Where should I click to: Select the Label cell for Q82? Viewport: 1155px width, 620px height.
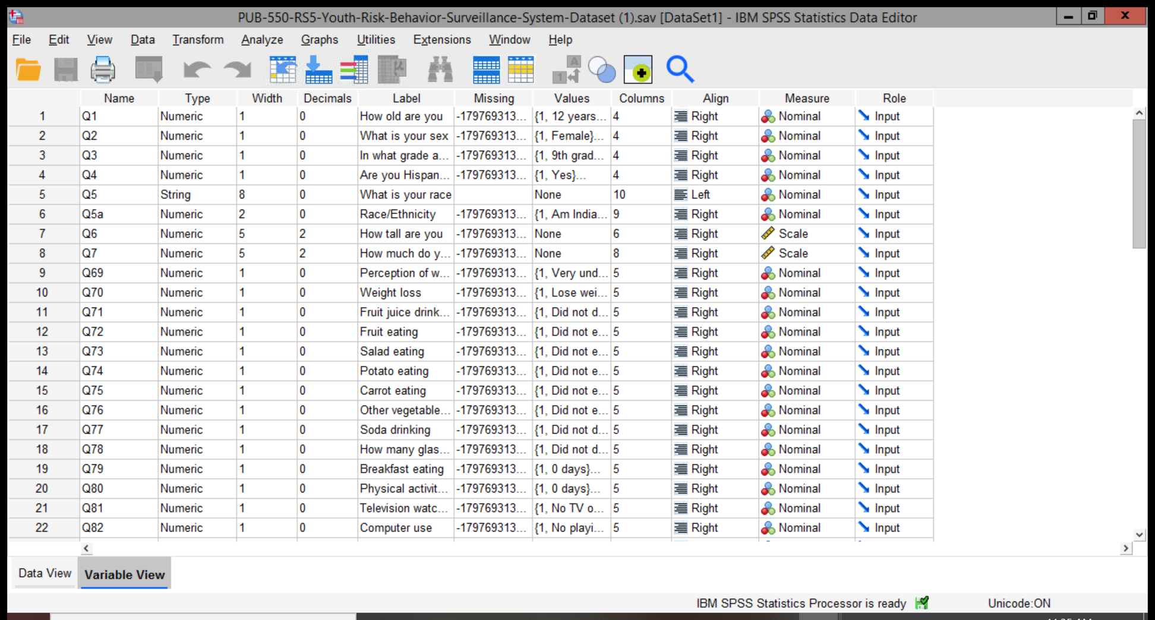point(405,527)
